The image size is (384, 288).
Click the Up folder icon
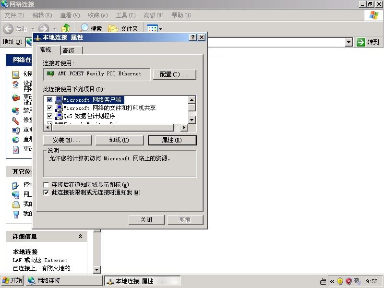(66, 28)
